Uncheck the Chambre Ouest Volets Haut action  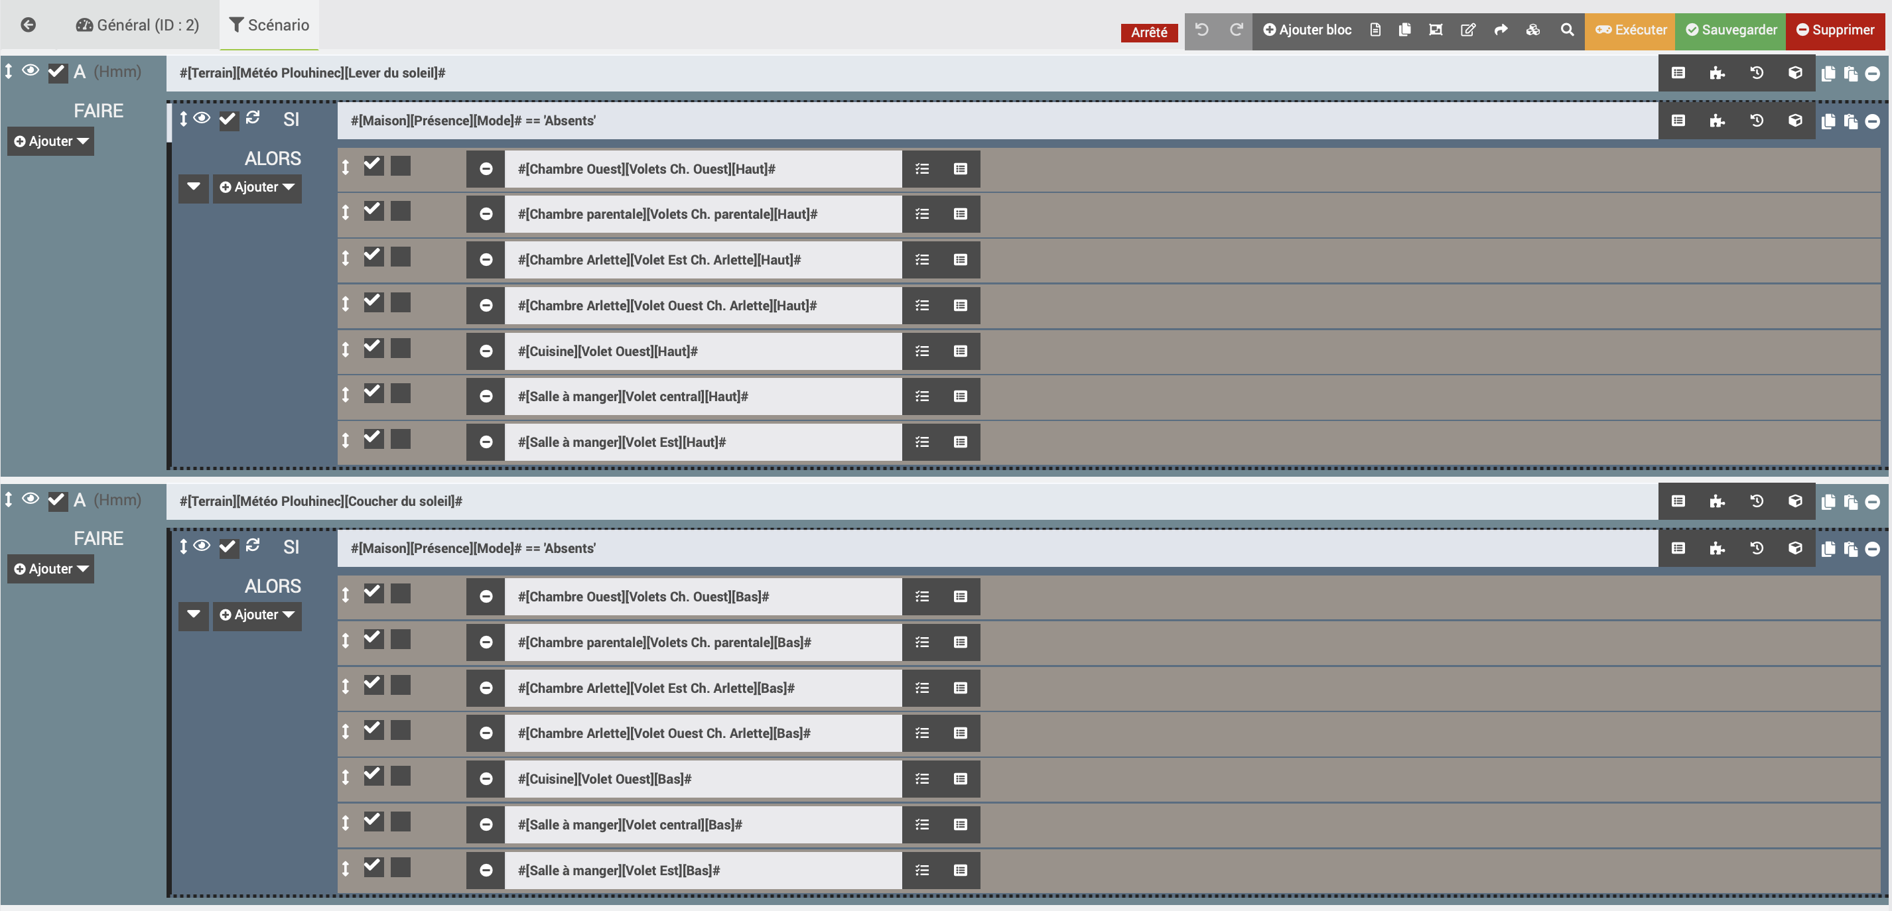click(x=373, y=166)
